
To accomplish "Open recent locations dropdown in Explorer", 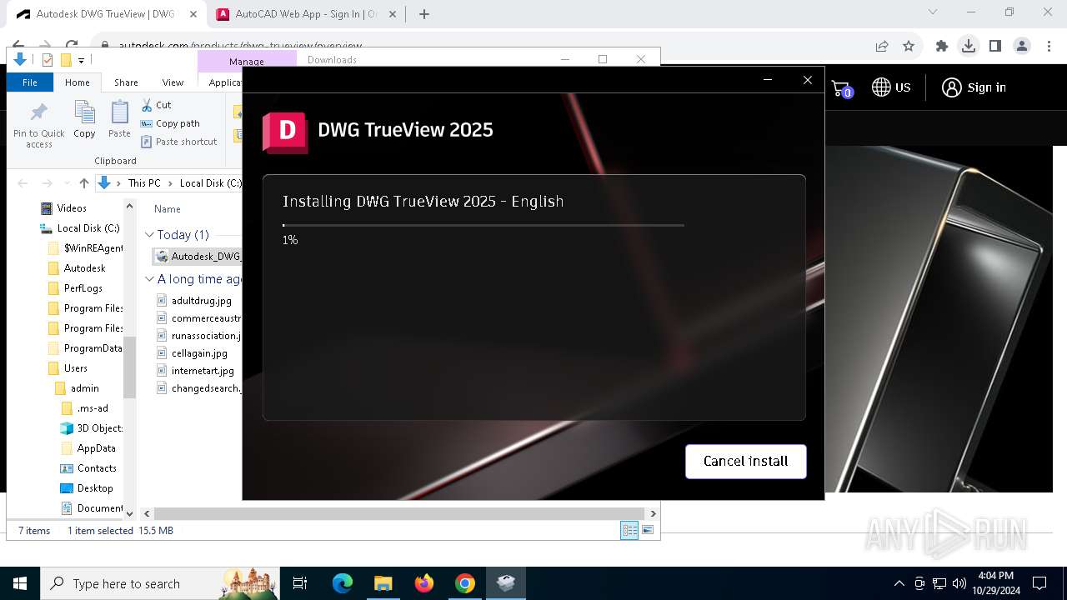I will pyautogui.click(x=67, y=183).
